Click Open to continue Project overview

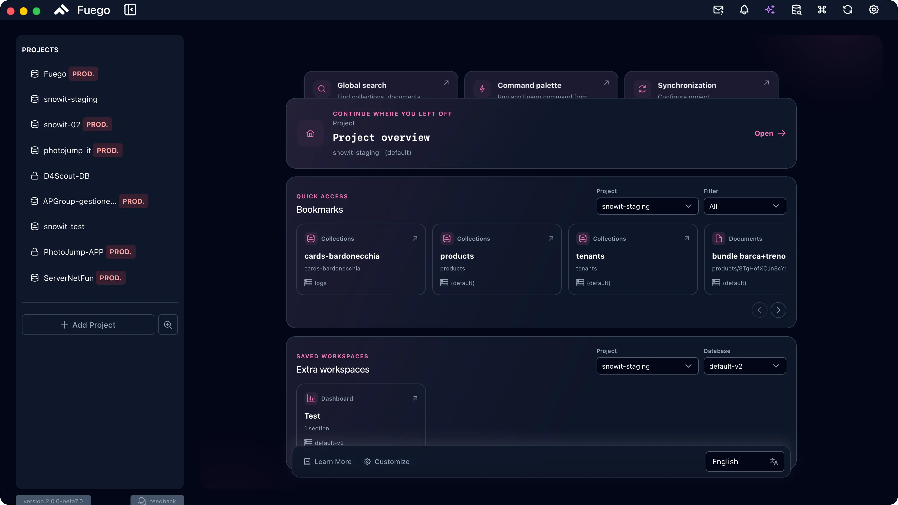[770, 133]
